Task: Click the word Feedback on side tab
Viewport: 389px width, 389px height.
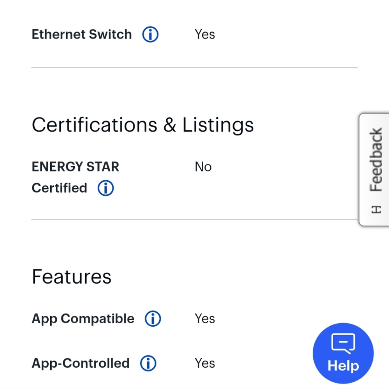Action: [376, 159]
